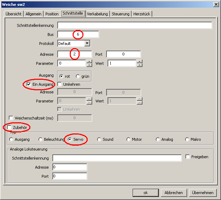This screenshot has width=221, height=200.
Task: Expand the Protokoll dropdown
Action: (87, 44)
